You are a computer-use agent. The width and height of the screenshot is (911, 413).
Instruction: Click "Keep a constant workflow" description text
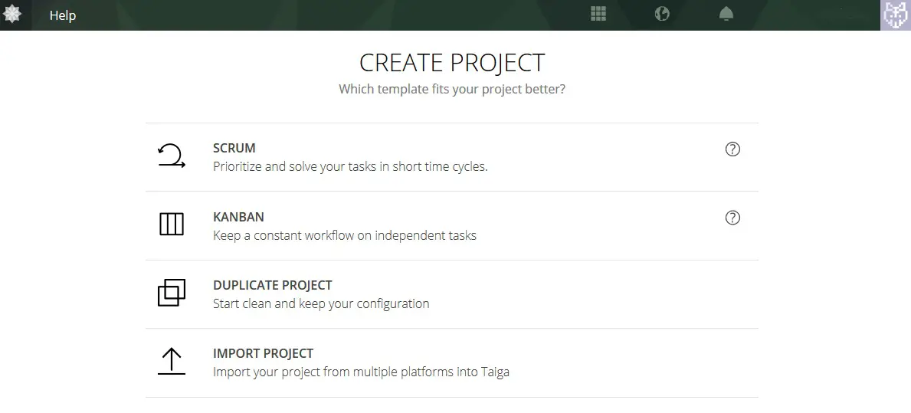pos(344,235)
